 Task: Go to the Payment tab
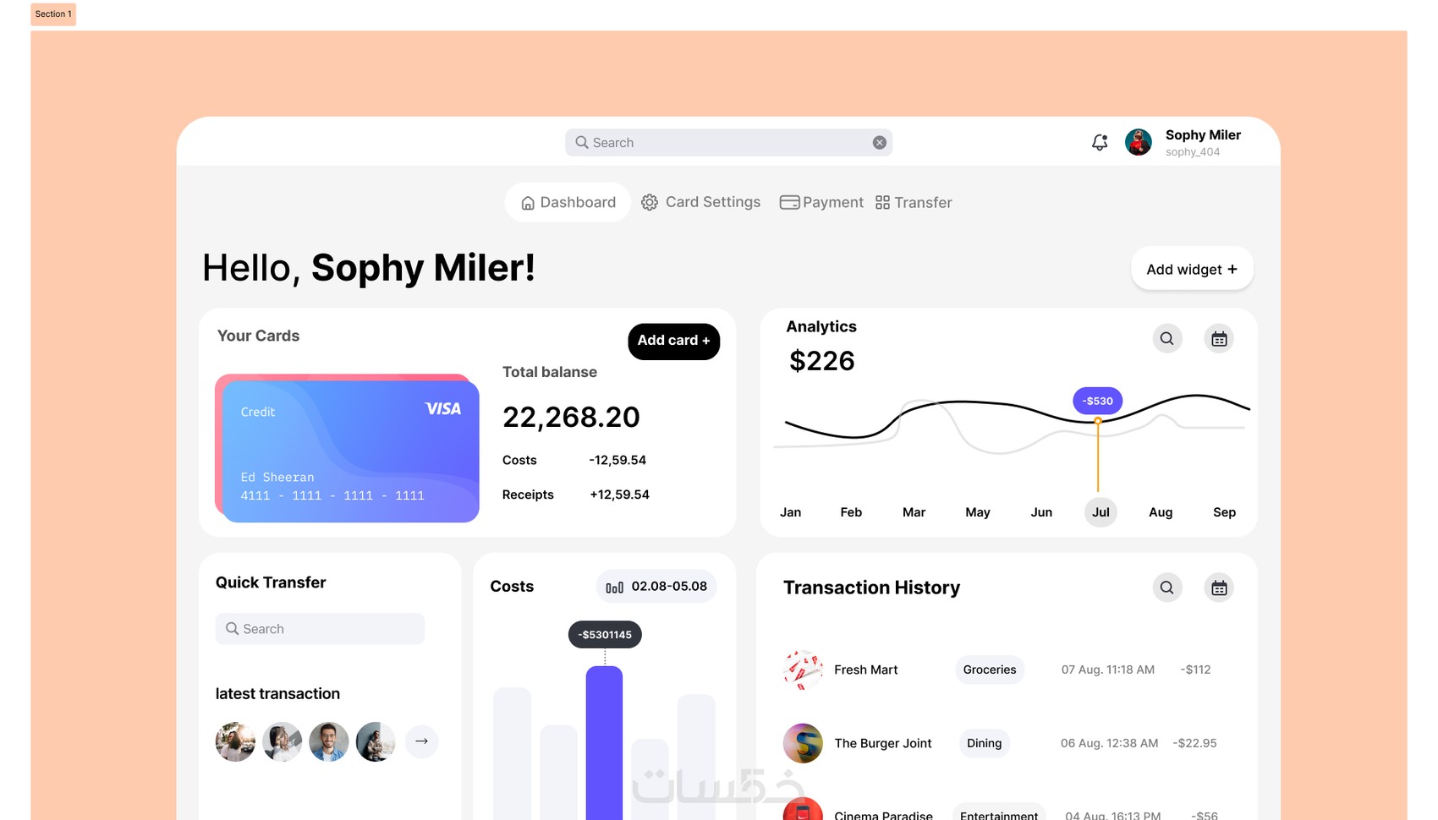coord(821,203)
